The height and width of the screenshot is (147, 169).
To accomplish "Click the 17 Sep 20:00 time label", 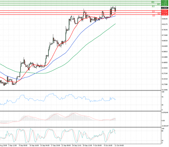I will point(55,146).
